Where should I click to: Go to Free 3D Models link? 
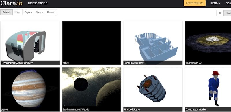(x=38, y=3)
